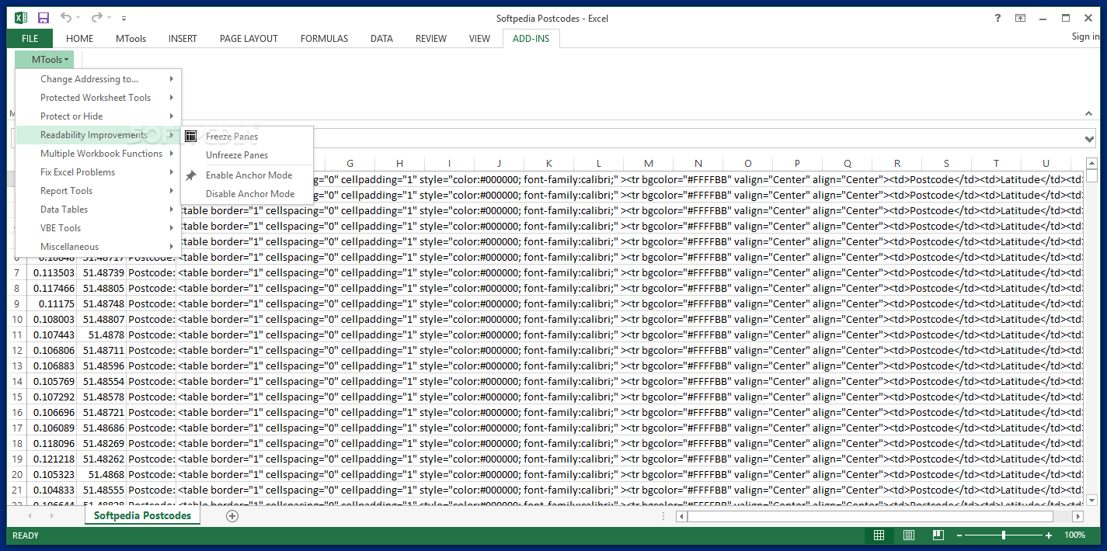
Task: Open the undo history dropdown arrow
Action: pyautogui.click(x=80, y=18)
